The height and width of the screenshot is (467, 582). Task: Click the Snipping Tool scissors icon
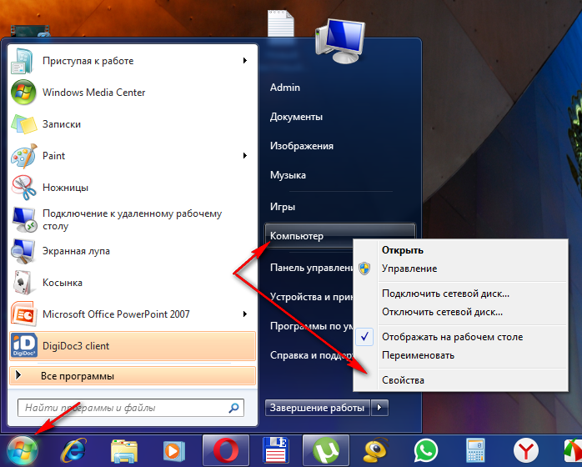(23, 188)
